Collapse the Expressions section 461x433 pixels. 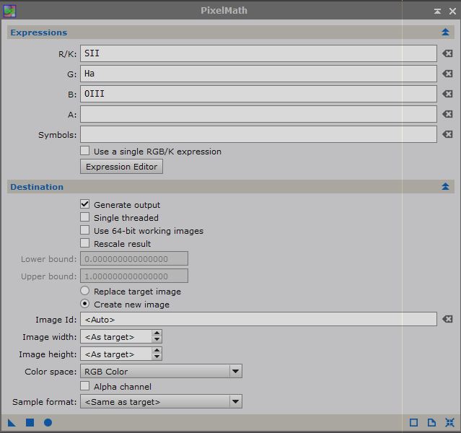pos(445,32)
